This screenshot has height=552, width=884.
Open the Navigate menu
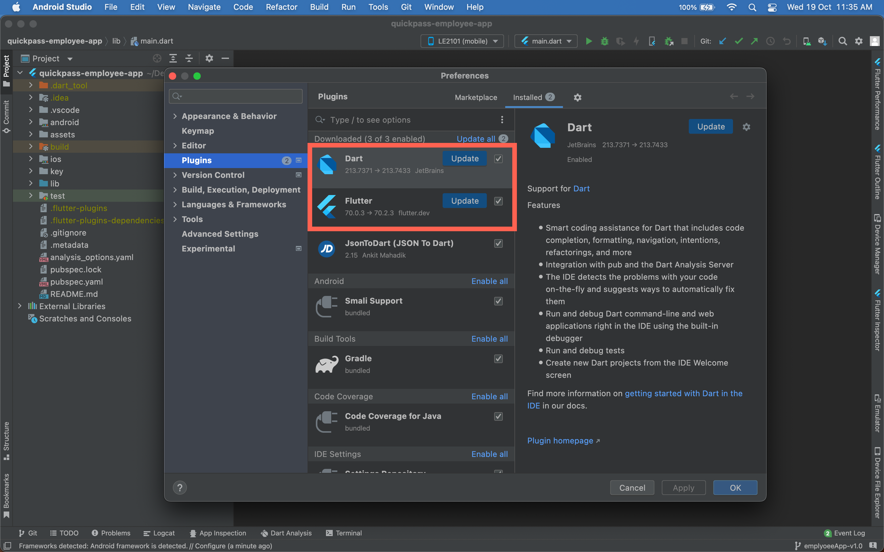204,7
